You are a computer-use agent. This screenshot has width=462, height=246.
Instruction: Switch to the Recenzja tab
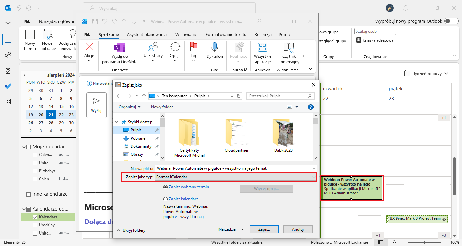click(263, 34)
